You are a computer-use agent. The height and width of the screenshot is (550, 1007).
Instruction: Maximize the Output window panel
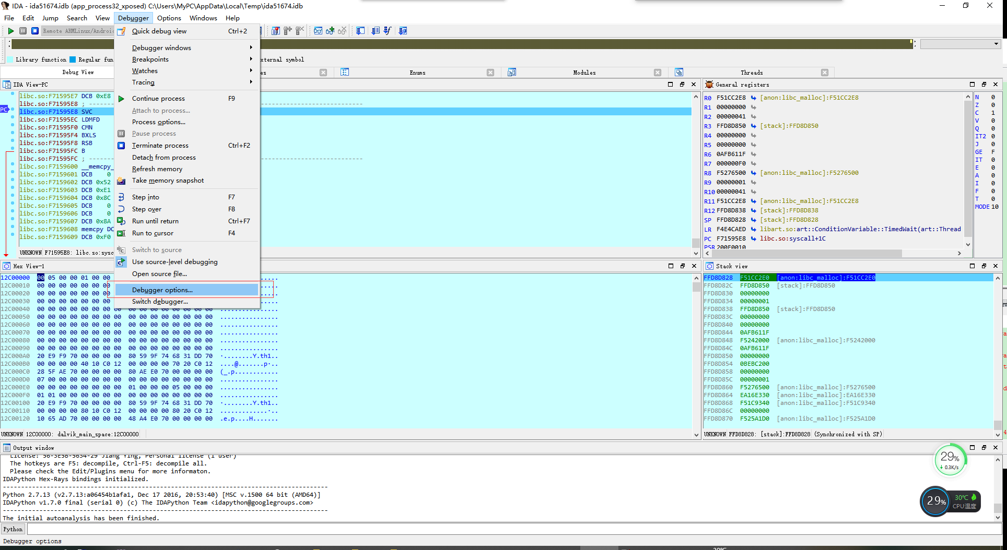[x=972, y=447]
